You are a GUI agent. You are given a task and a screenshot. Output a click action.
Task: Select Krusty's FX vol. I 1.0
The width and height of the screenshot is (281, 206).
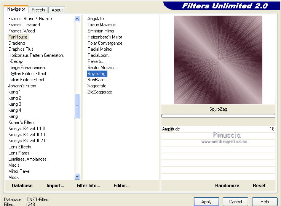click(27, 129)
